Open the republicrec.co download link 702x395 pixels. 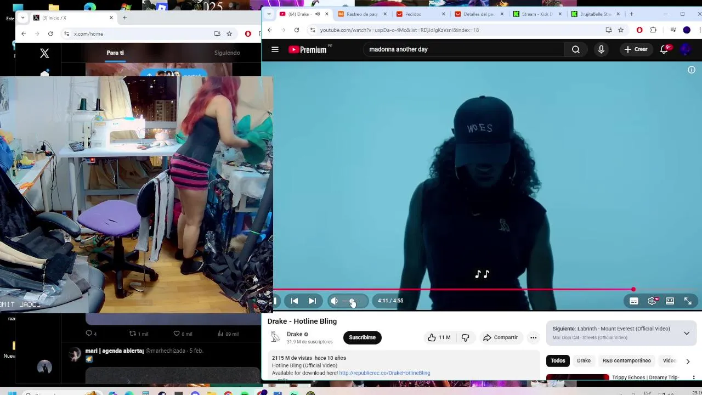pos(384,373)
